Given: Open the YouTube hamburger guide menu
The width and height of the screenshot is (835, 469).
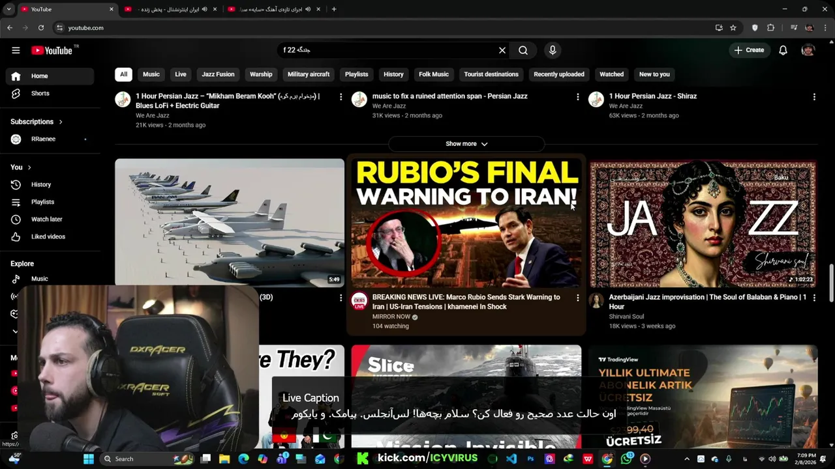Looking at the screenshot, I should tap(16, 50).
